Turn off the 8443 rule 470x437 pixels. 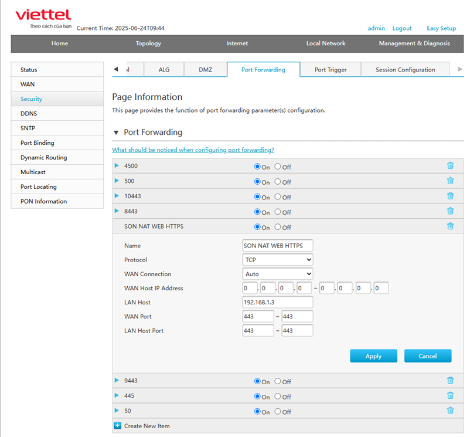278,212
